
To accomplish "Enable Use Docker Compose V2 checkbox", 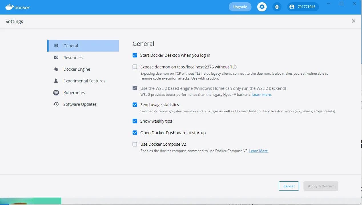I will click(x=135, y=144).
